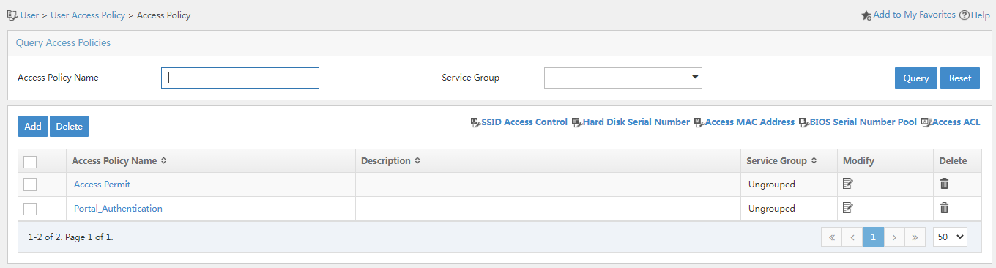
Task: Click the star icon beside Add to My Favorites
Action: pos(866,15)
